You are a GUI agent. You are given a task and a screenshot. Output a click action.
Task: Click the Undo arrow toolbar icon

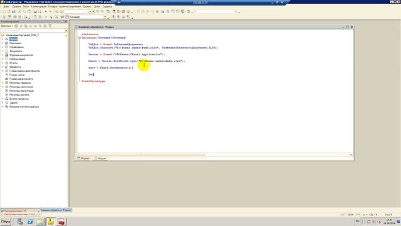(46, 11)
